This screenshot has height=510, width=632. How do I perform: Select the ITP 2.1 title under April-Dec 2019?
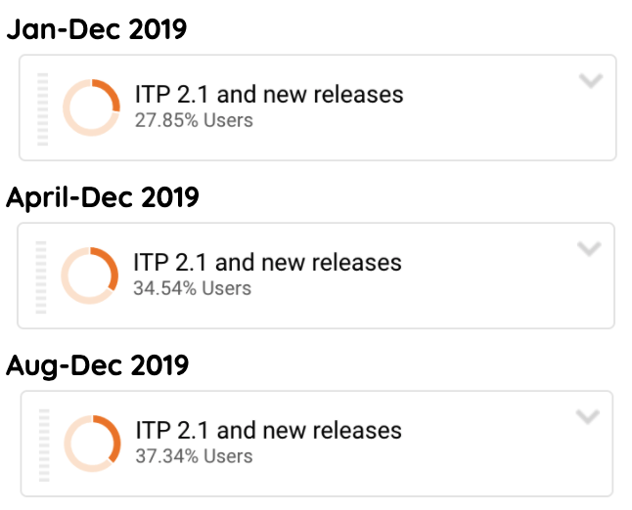(x=267, y=263)
